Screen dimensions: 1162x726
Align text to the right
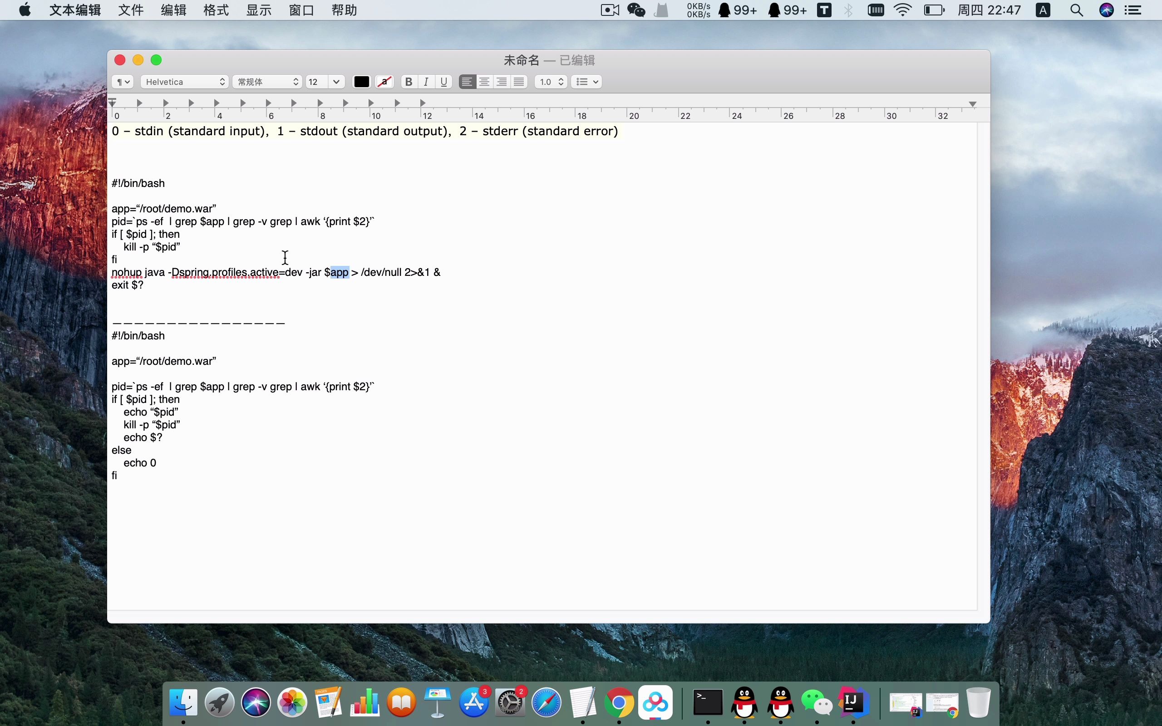click(501, 82)
